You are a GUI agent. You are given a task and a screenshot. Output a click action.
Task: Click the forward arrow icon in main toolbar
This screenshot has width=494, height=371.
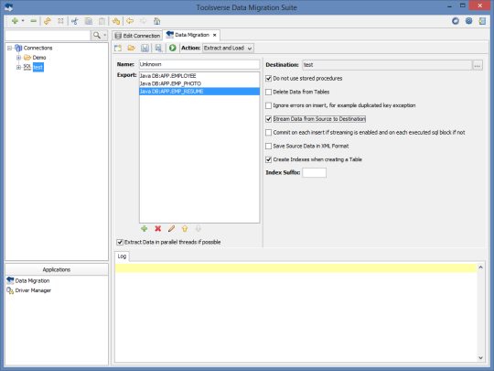tap(144, 21)
